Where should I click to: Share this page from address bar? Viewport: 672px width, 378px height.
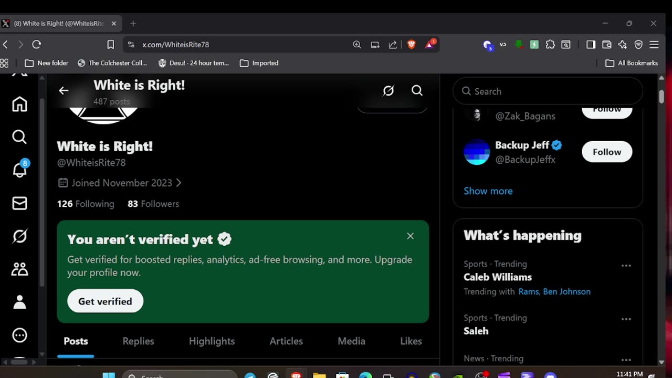coord(393,45)
